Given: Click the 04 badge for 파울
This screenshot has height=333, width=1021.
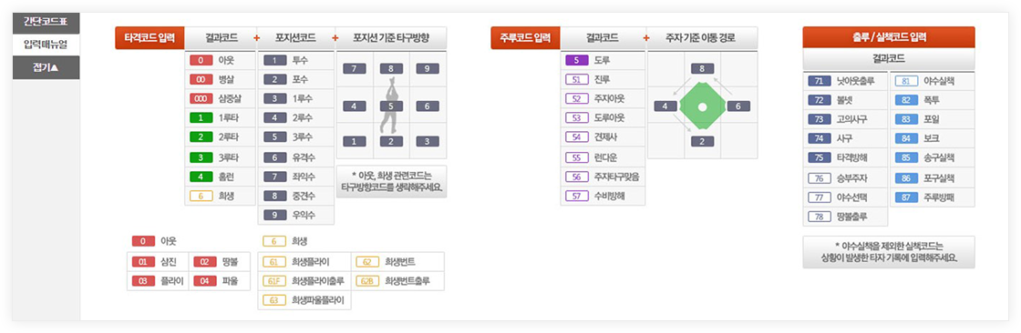Looking at the screenshot, I should click(204, 281).
